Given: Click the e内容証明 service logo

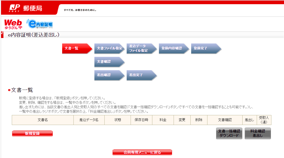Looking at the screenshot, I should 40,24.
